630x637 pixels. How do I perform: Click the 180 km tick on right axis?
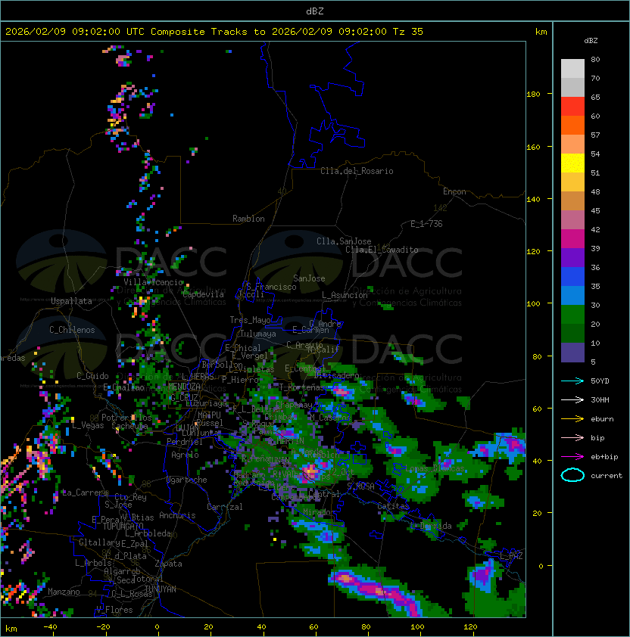tap(533, 94)
